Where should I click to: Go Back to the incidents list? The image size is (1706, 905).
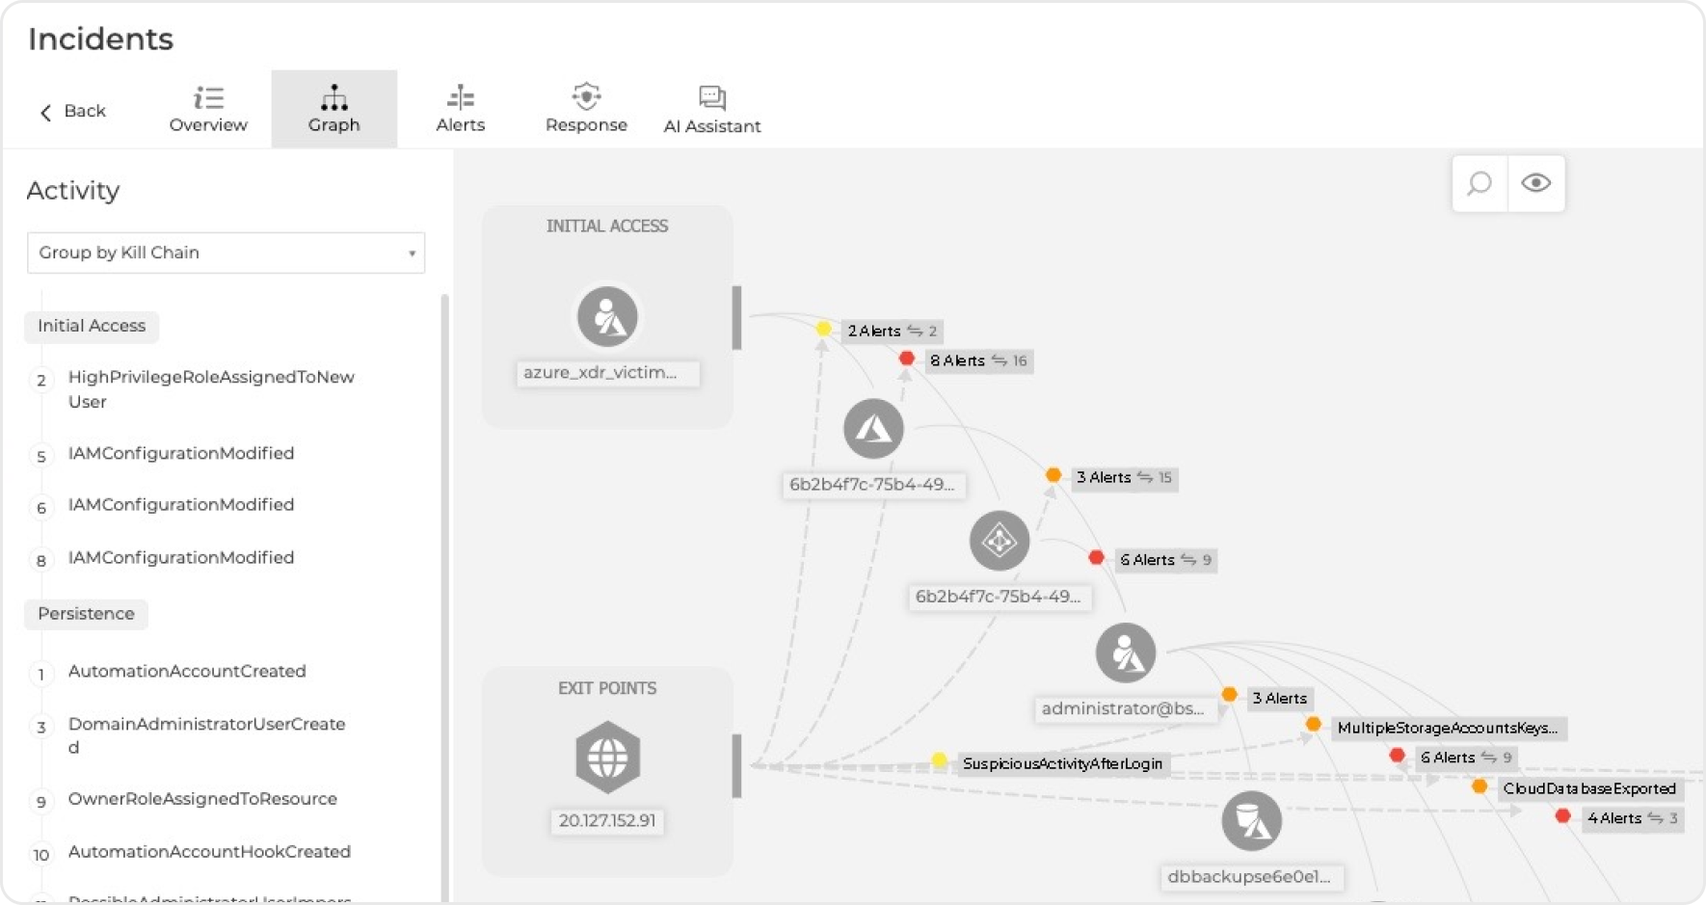point(72,112)
